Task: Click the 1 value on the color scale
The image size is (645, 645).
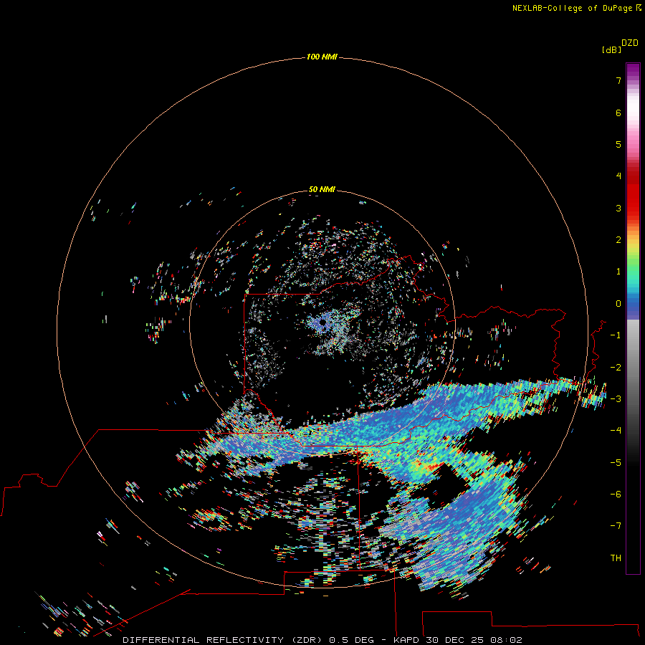Action: tap(618, 272)
